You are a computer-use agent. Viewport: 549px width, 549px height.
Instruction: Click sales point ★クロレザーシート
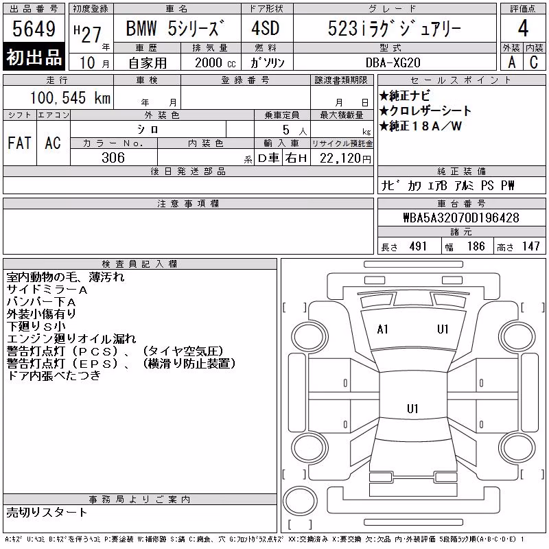(x=425, y=111)
